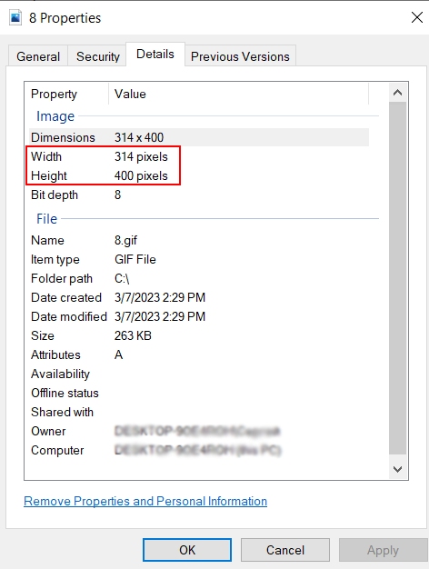Confirm with the OK button
Image resolution: width=429 pixels, height=569 pixels.
coord(187,550)
